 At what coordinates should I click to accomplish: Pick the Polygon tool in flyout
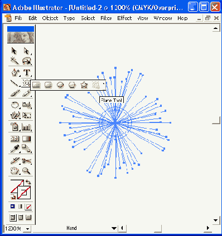point(72,85)
